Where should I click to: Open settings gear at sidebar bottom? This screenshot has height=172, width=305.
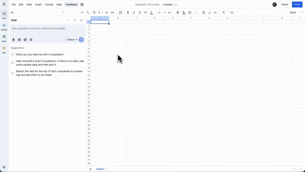point(4,167)
